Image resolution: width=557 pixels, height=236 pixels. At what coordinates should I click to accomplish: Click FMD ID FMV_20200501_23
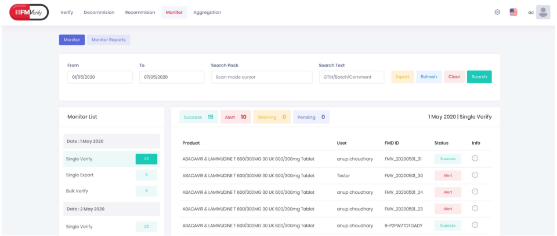[x=404, y=209]
